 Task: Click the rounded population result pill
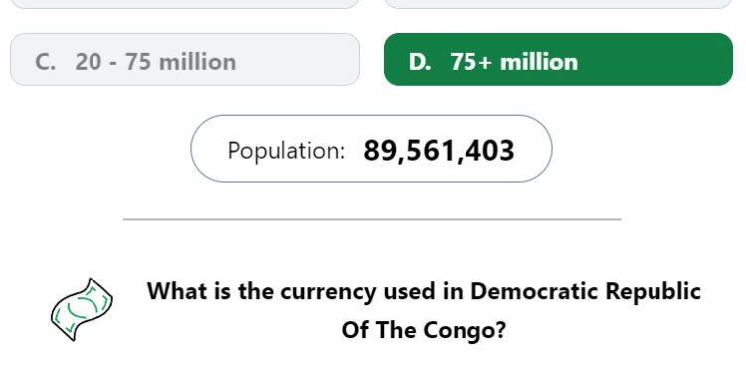pyautogui.click(x=371, y=149)
